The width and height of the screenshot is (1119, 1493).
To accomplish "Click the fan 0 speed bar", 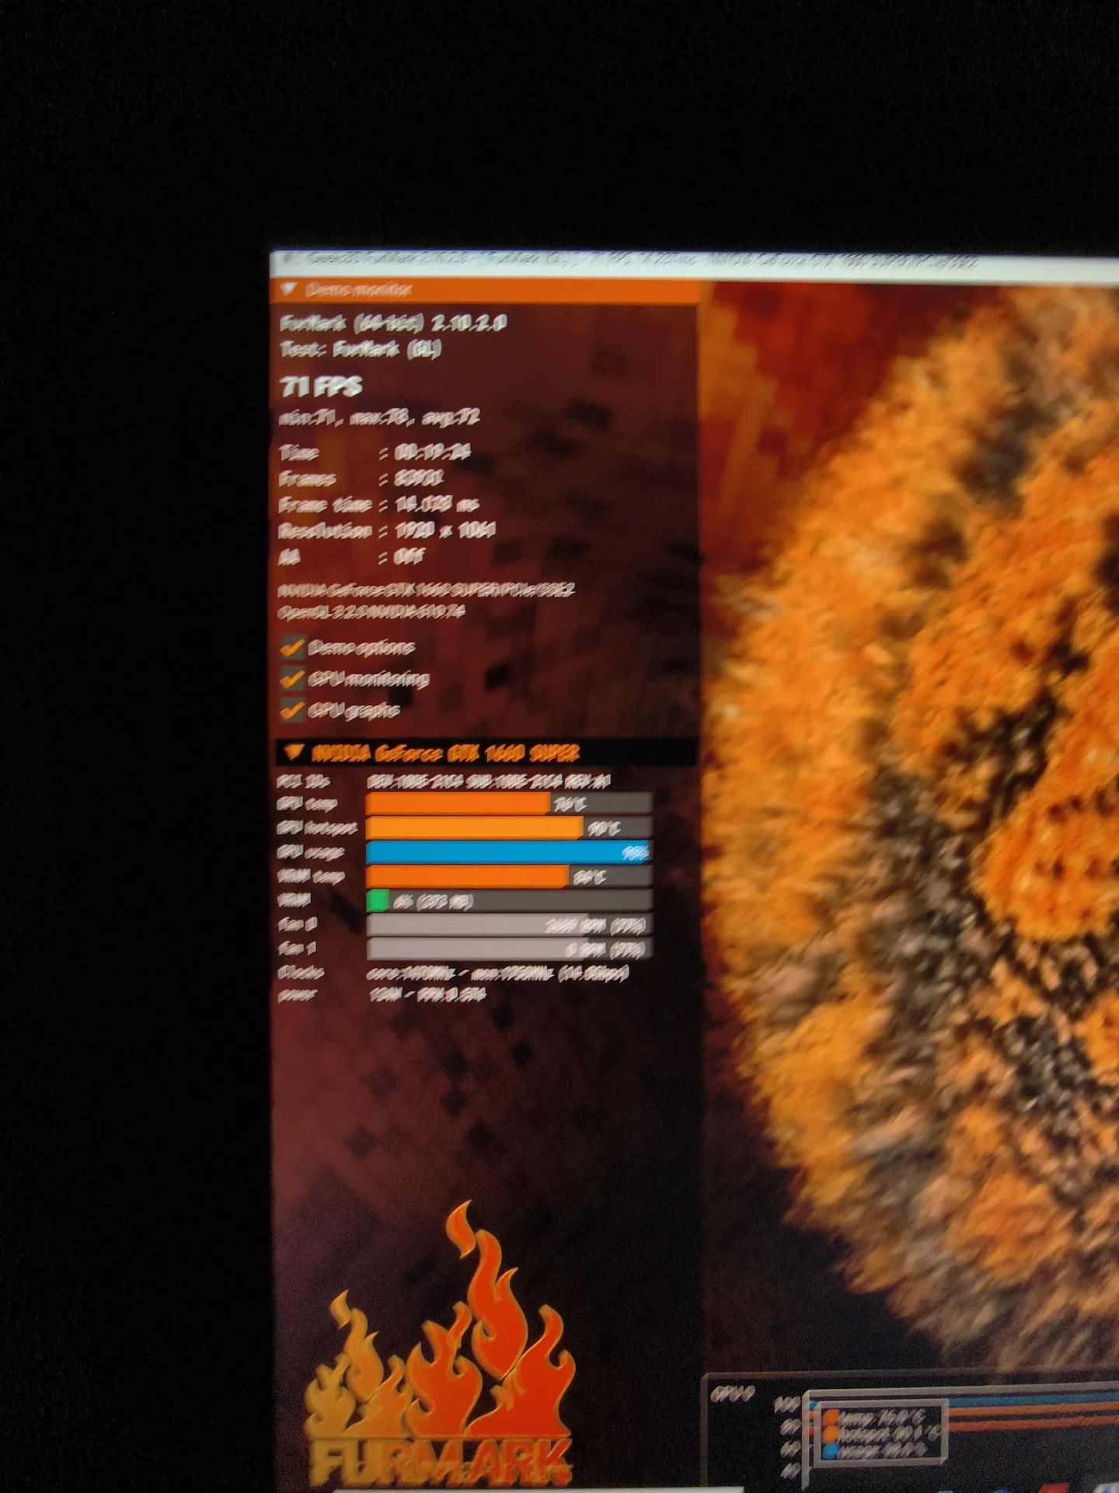I will tap(508, 925).
